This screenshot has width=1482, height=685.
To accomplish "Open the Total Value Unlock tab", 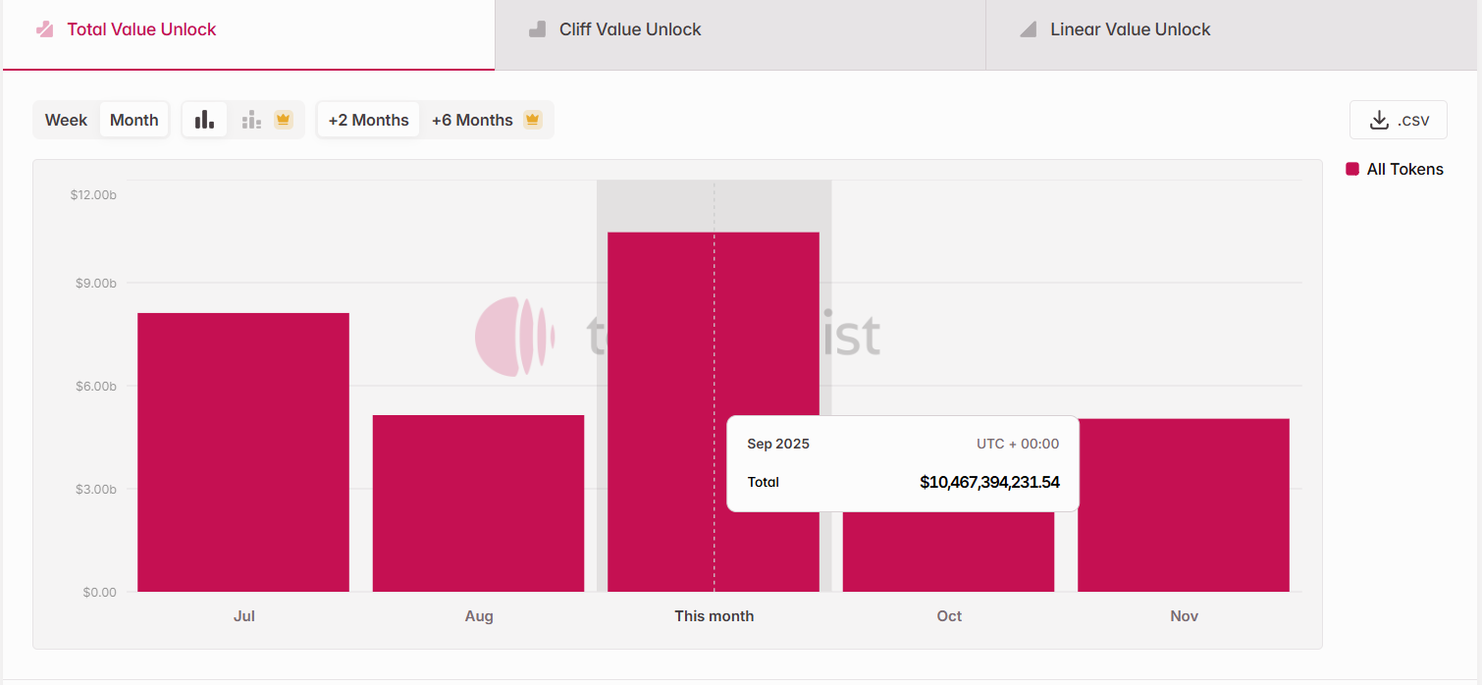I will click(x=141, y=29).
